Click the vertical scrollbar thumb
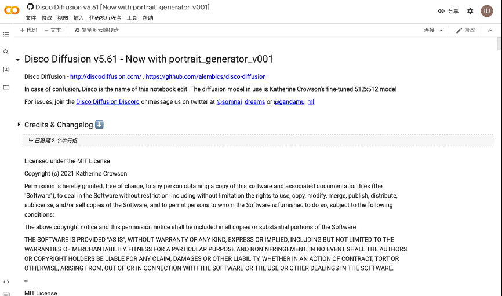Screen dimensions: 502x296 tap(499, 44)
